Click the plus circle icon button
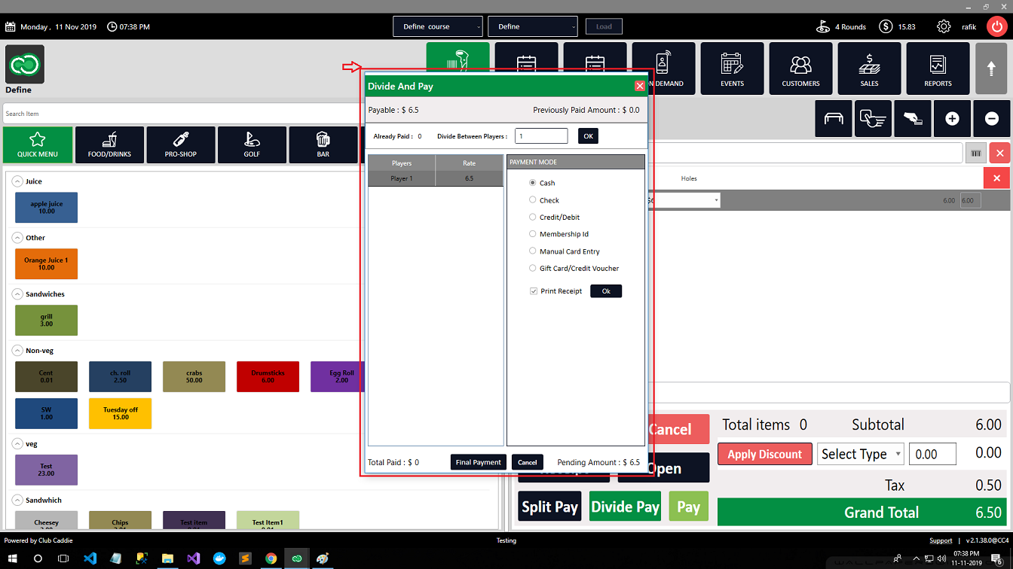This screenshot has width=1013, height=569. pyautogui.click(x=952, y=119)
